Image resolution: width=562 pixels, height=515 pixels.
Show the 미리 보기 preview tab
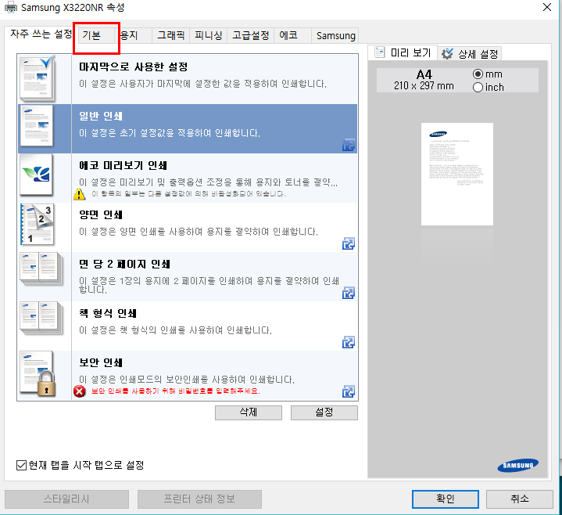pyautogui.click(x=403, y=52)
